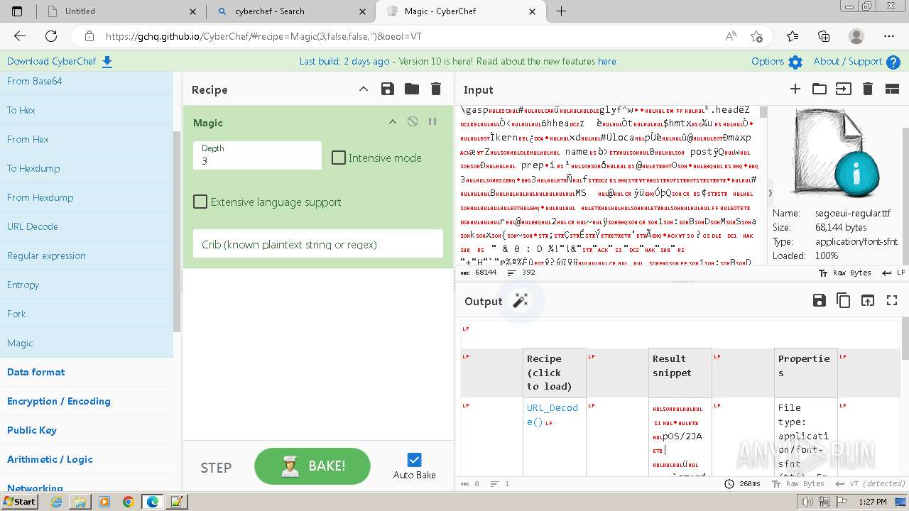Load the URL_Decode() recipe link
Image resolution: width=909 pixels, height=511 pixels.
[552, 414]
